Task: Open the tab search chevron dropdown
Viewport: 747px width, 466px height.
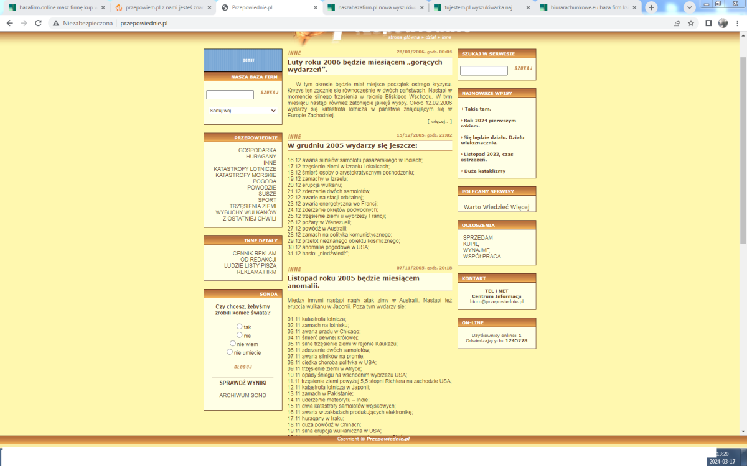Action: (x=690, y=7)
